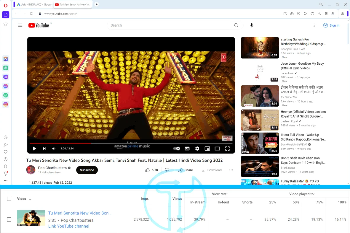Open the Opera menu logo
350x233 pixels.
(6, 5)
